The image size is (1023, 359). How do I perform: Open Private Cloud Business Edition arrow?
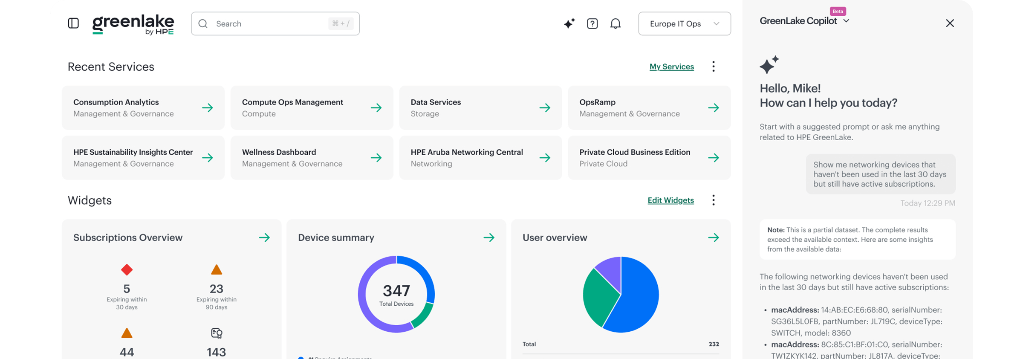click(x=714, y=158)
